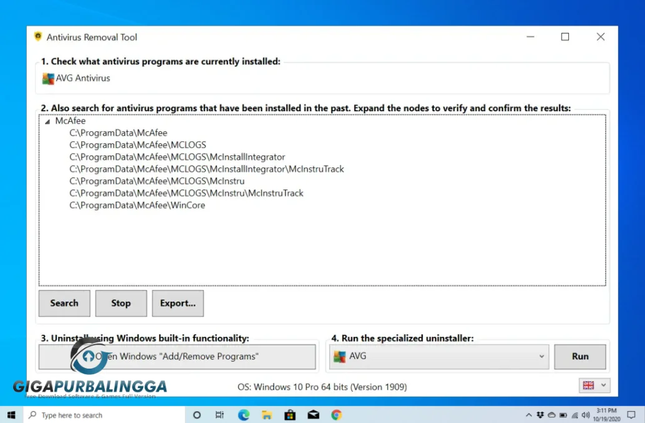Image resolution: width=645 pixels, height=423 pixels.
Task: Maximize the Antivirus Removal Tool window
Action: pyautogui.click(x=565, y=37)
